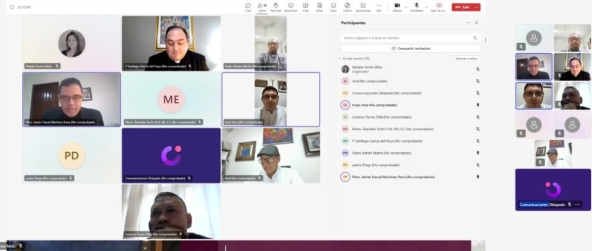This screenshot has width=592, height=251.
Task: Toggle the Gente participants panel
Action: coord(262,7)
